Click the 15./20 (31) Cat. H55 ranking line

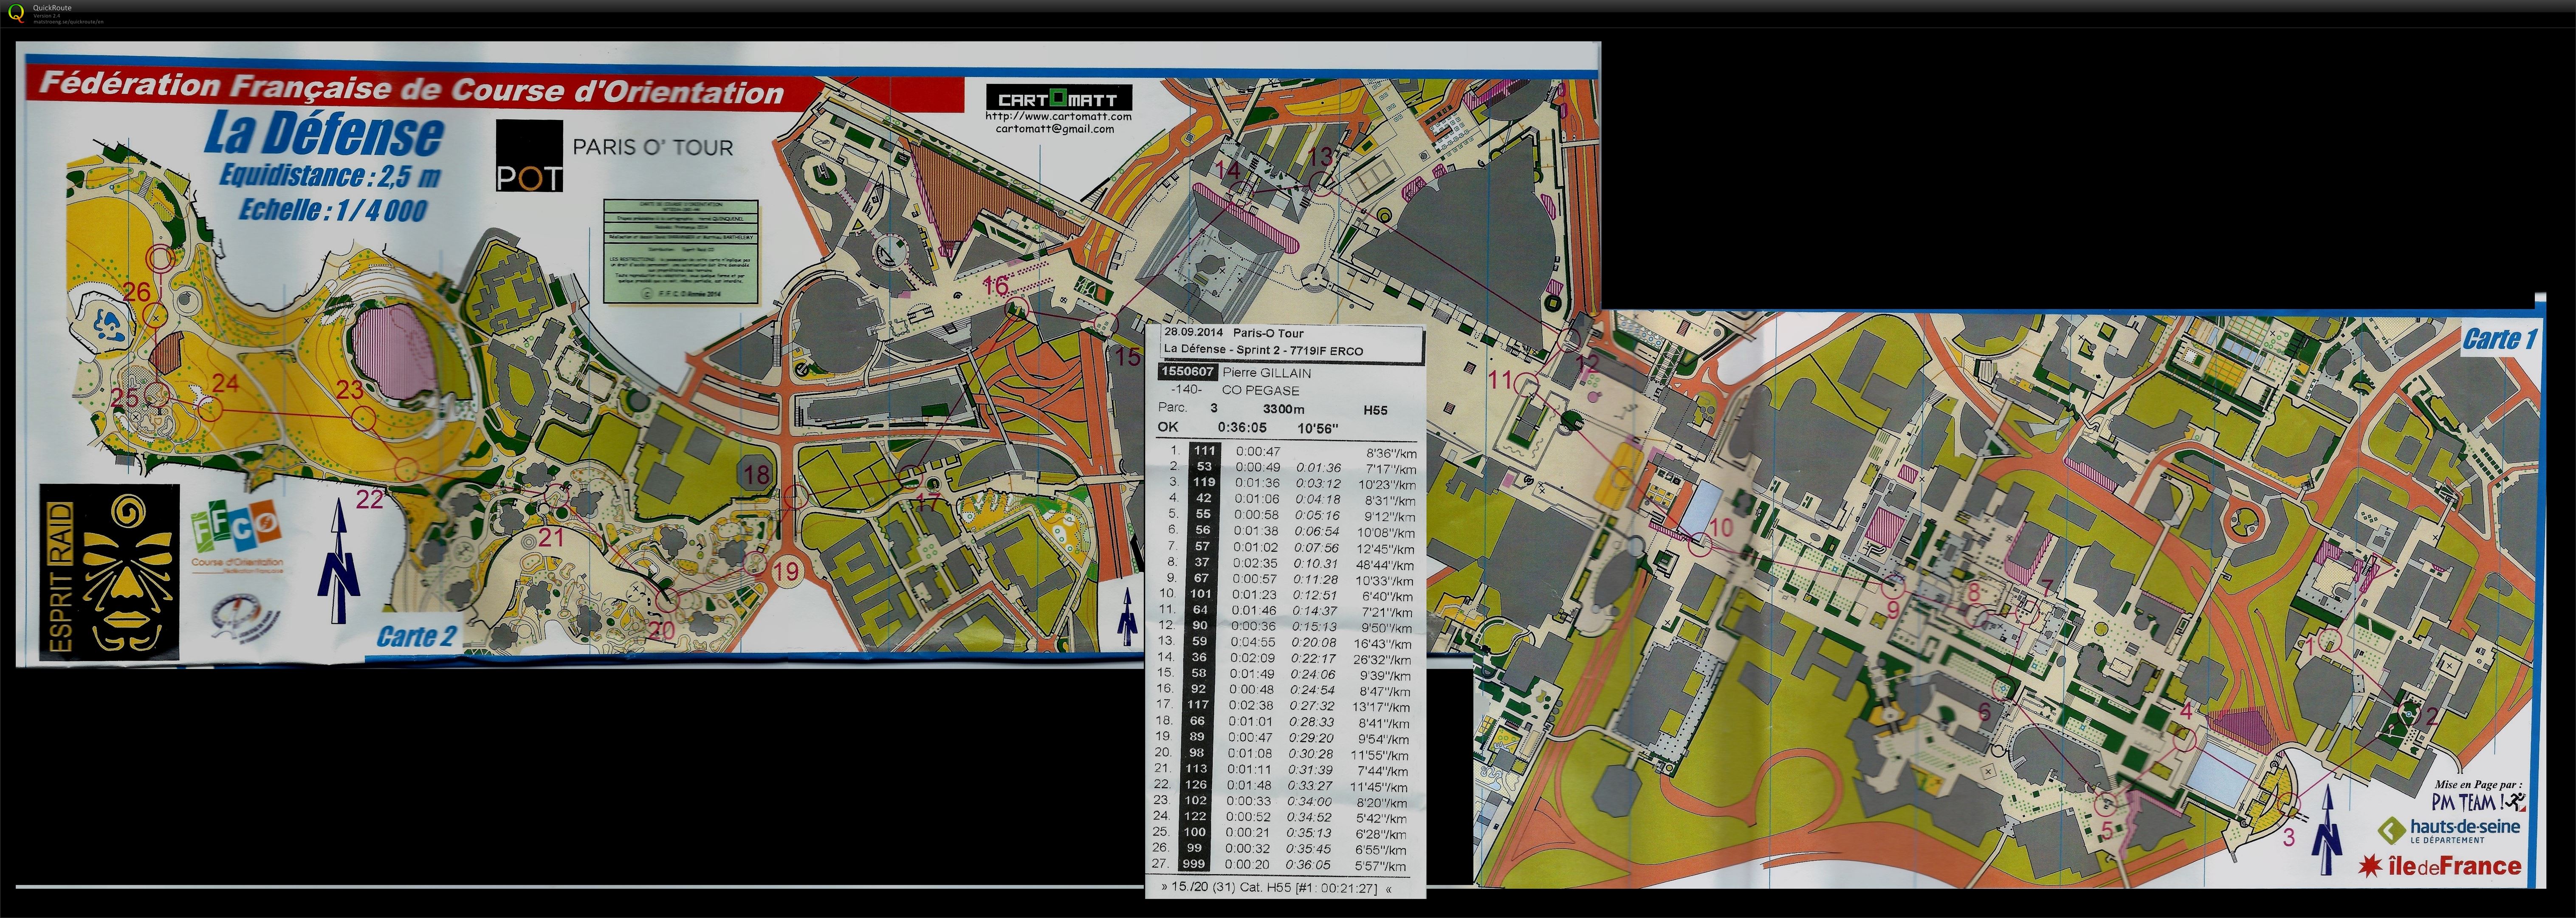pyautogui.click(x=1276, y=887)
